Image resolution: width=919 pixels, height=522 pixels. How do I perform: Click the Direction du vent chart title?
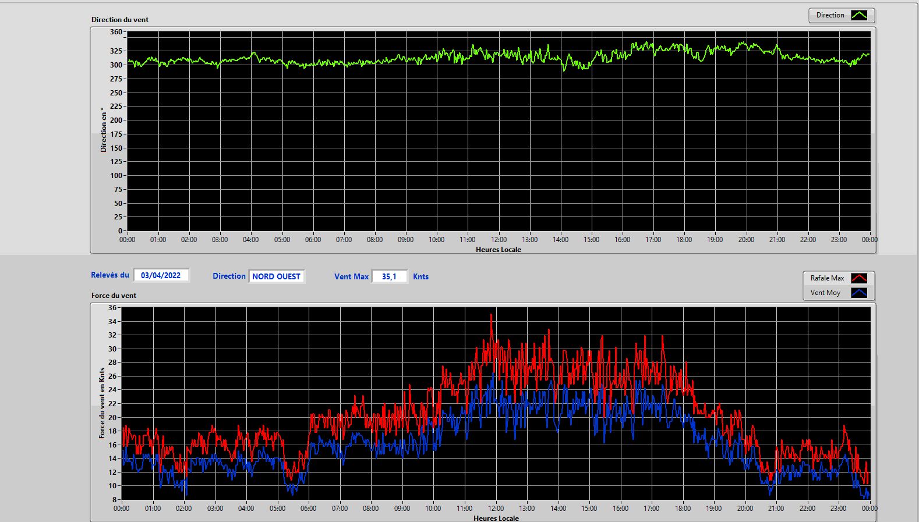click(x=120, y=19)
